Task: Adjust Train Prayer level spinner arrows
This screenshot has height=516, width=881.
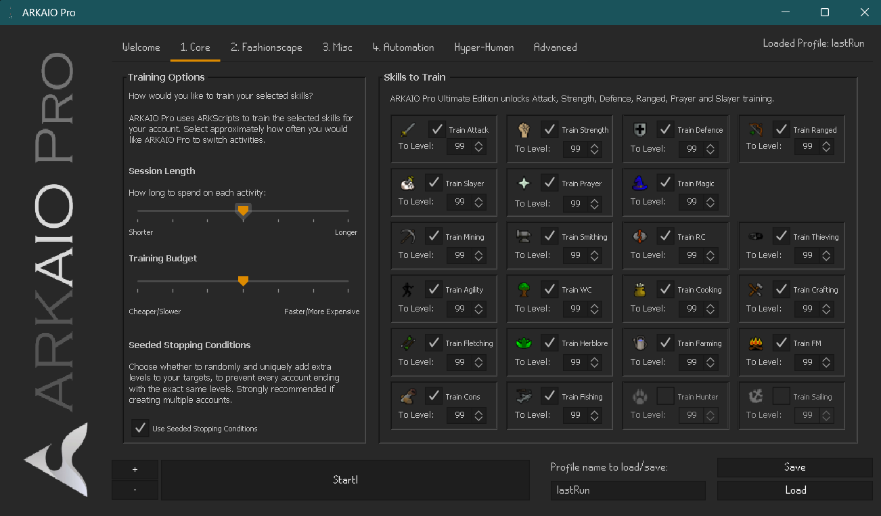Action: click(x=595, y=204)
